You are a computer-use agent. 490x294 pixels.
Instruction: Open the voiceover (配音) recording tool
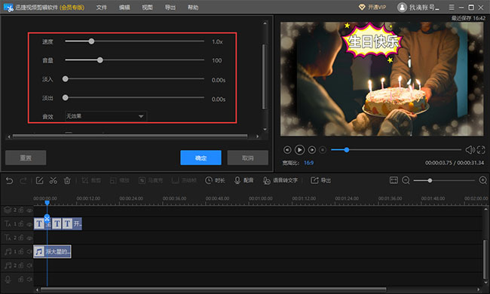[x=243, y=181]
